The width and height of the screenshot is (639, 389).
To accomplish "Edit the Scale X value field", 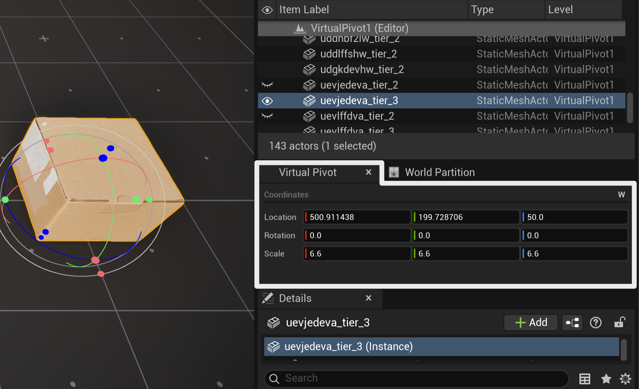I will coord(357,254).
